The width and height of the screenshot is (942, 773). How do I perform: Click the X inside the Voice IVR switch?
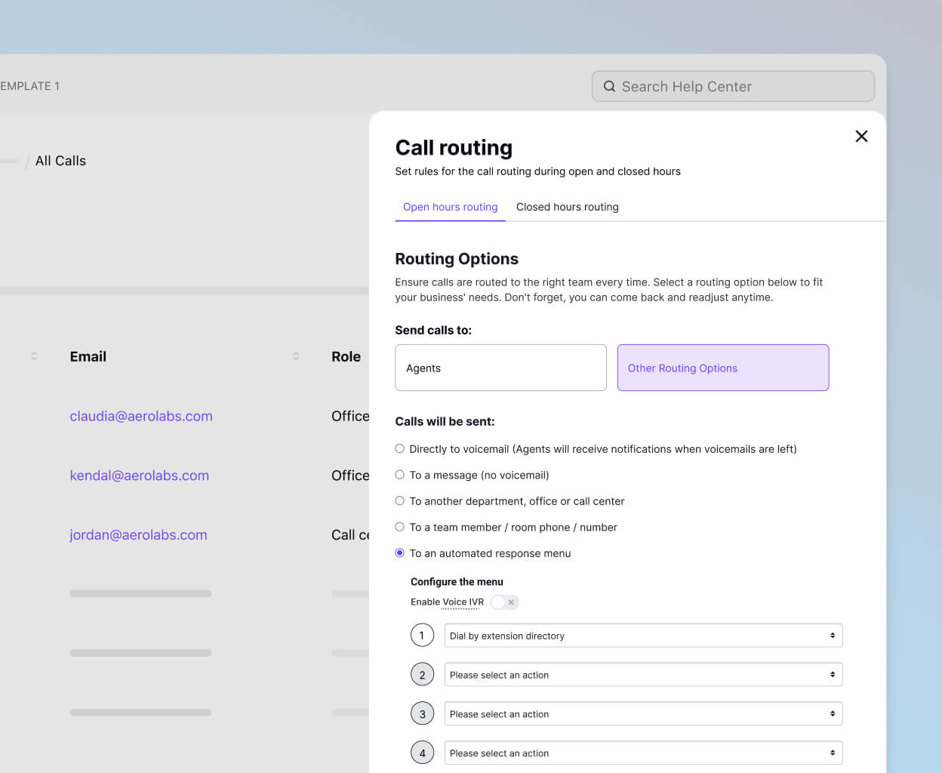click(512, 602)
